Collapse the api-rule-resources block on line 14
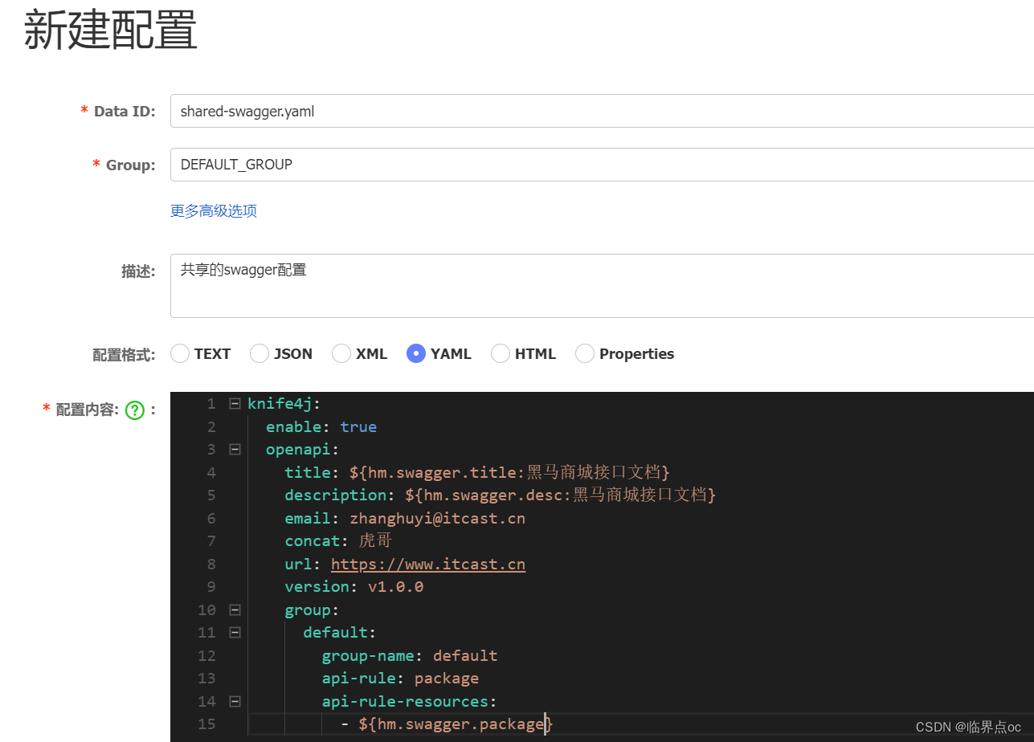The image size is (1034, 742). pos(235,701)
